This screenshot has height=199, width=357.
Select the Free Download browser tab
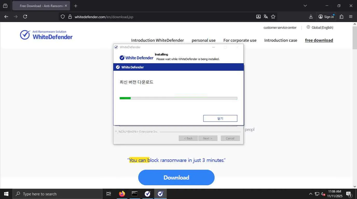tap(41, 6)
